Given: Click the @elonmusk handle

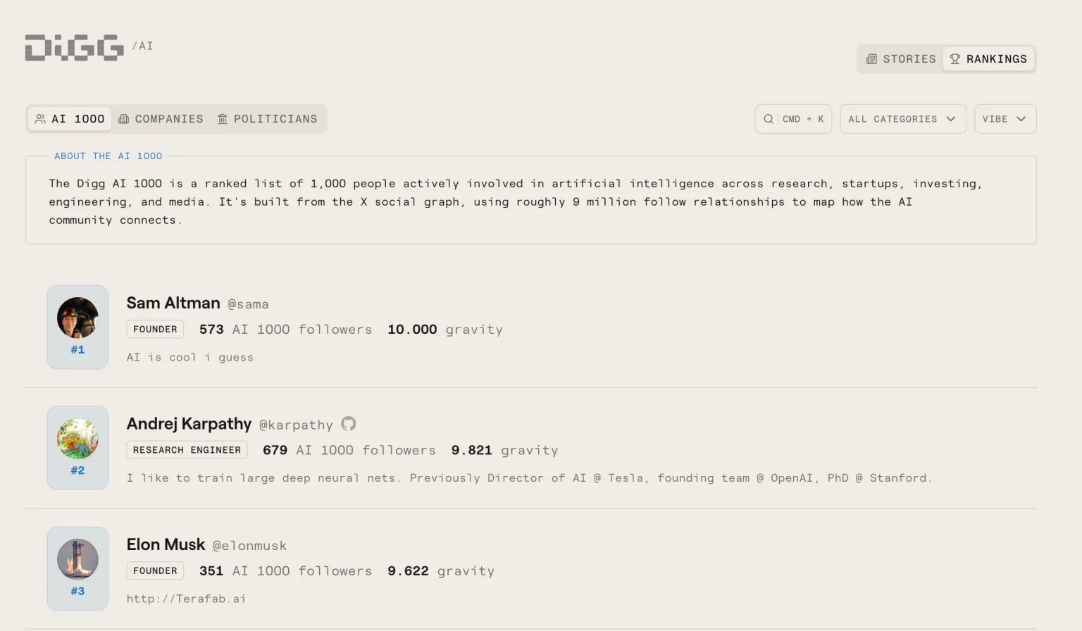Looking at the screenshot, I should 250,546.
